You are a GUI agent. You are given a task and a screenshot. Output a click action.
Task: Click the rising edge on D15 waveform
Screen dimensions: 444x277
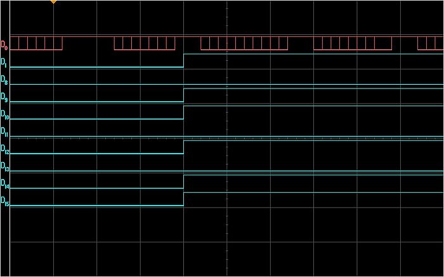(183, 199)
